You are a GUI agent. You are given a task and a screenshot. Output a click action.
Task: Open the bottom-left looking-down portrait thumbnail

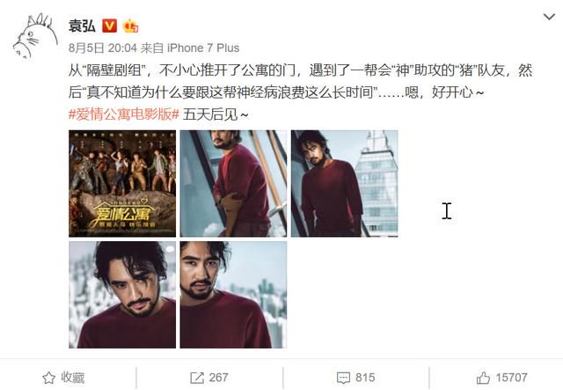tap(122, 295)
